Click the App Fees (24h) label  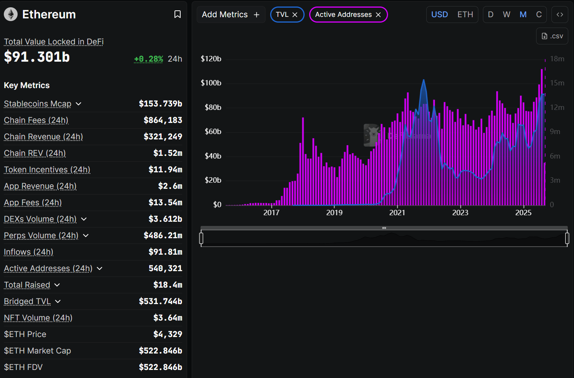pyautogui.click(x=33, y=203)
